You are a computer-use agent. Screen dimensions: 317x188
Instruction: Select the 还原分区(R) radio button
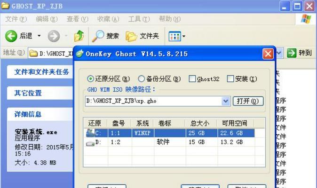[90, 79]
